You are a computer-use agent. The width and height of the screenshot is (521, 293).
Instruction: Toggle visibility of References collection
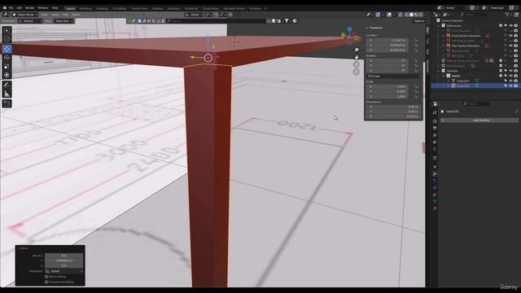(510, 25)
